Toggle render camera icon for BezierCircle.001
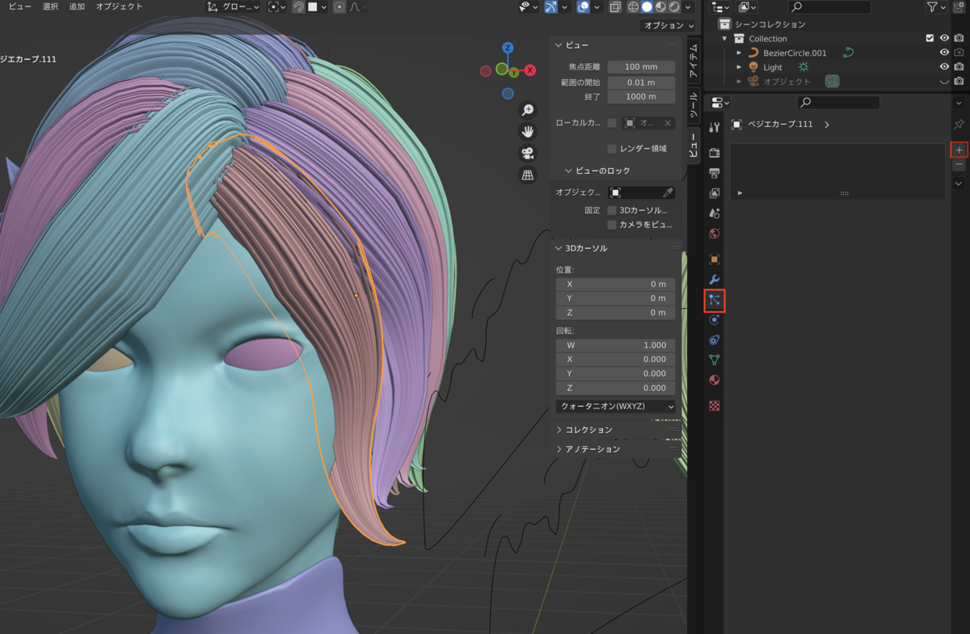Screen dimensions: 970x634 click(x=959, y=53)
